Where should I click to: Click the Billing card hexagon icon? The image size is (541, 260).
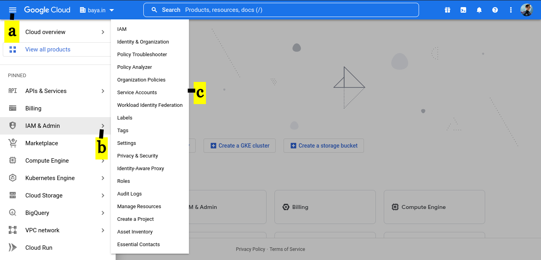pyautogui.click(x=286, y=207)
